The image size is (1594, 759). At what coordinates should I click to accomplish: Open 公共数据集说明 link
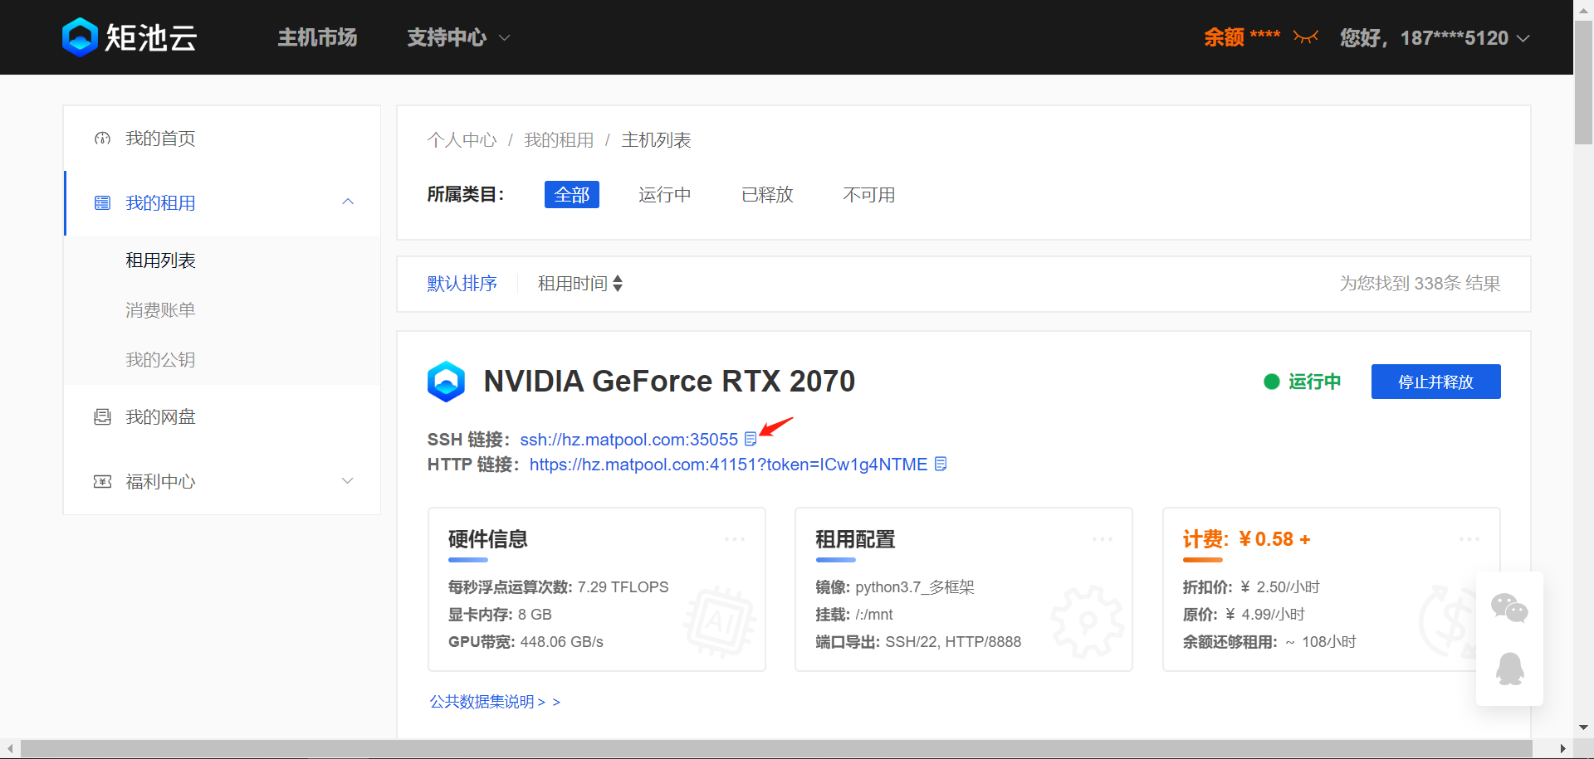point(495,702)
